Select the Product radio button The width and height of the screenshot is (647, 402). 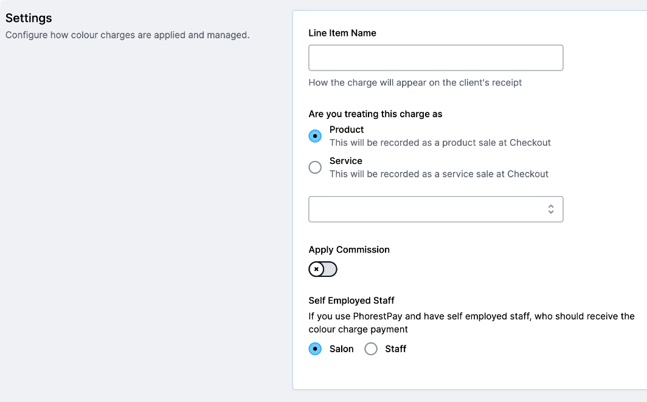[315, 136]
